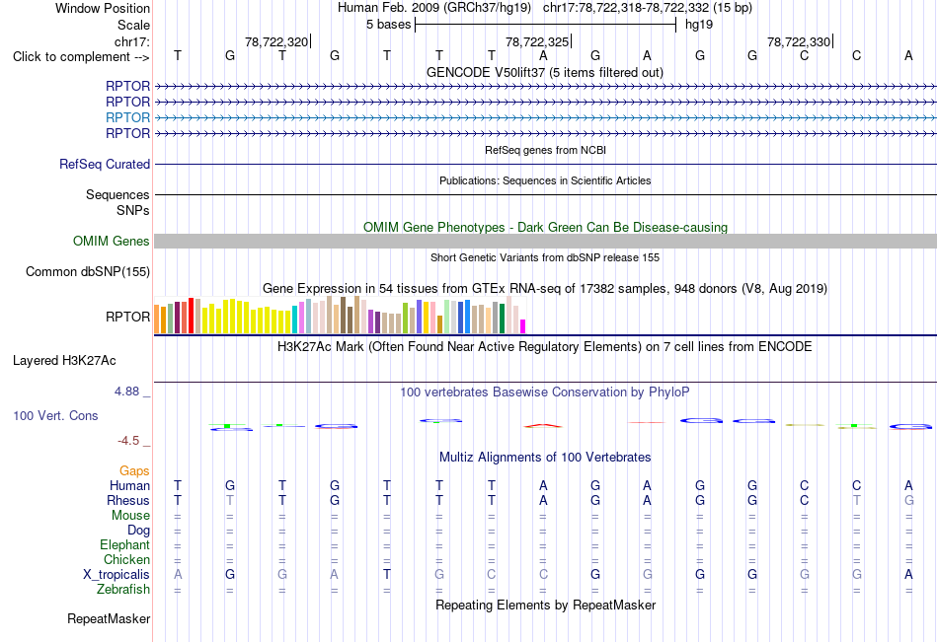Screen dimensions: 938x642
Task: Click the 'Rhesus' species label
Action: click(127, 500)
